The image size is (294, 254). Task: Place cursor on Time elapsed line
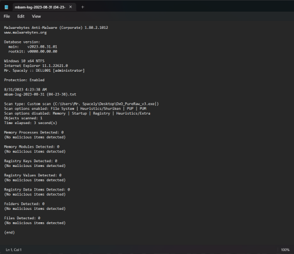click(x=31, y=123)
